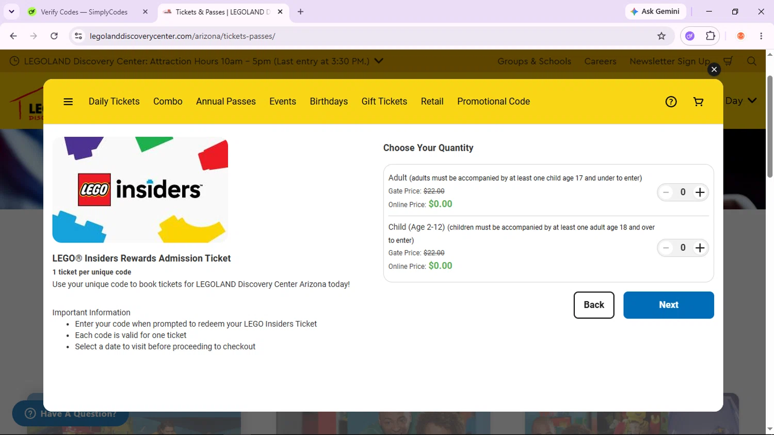This screenshot has width=774, height=435.
Task: Switch to Combo tab
Action: [x=168, y=102]
